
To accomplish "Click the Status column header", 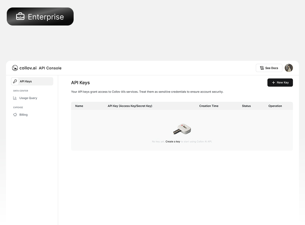I will pyautogui.click(x=246, y=106).
